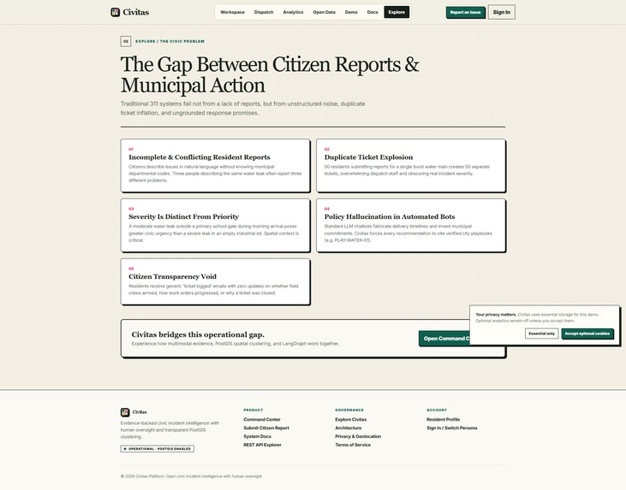Open the Command Center footer link

click(262, 419)
